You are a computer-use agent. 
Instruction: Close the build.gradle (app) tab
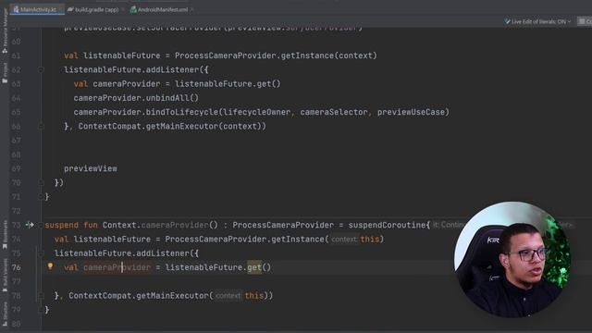click(x=123, y=9)
